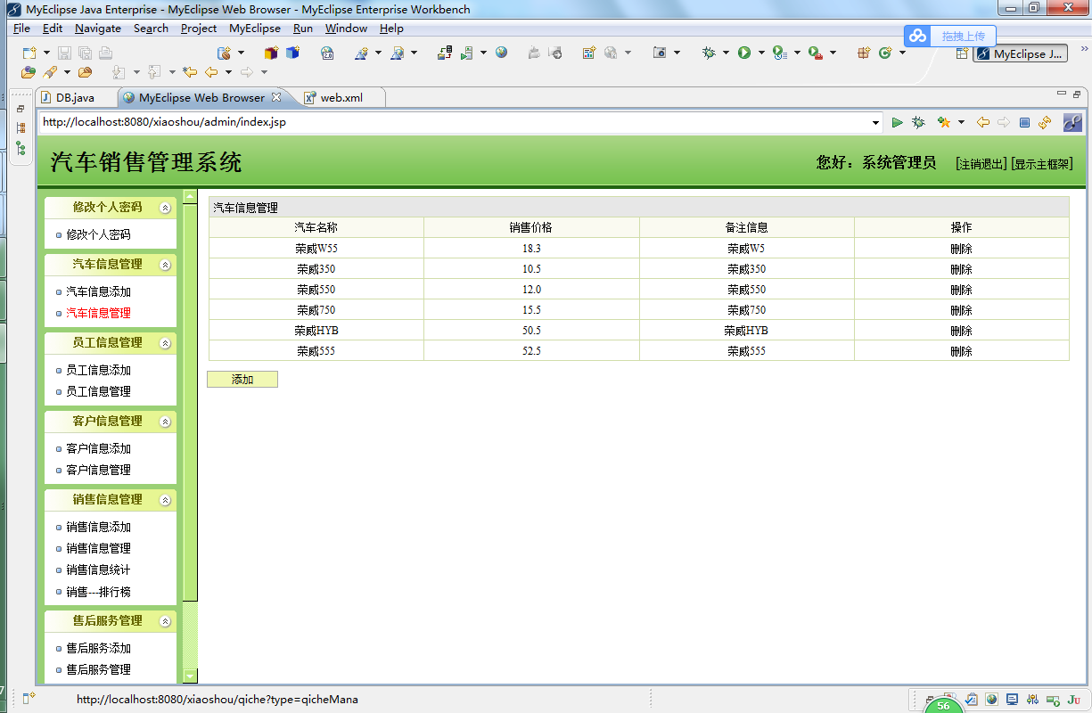Click 删除 for 荣威W55 row
This screenshot has height=713, width=1092.
(x=961, y=249)
